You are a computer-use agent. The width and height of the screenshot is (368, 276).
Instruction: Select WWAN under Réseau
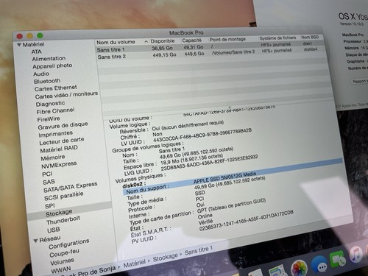coord(61,270)
